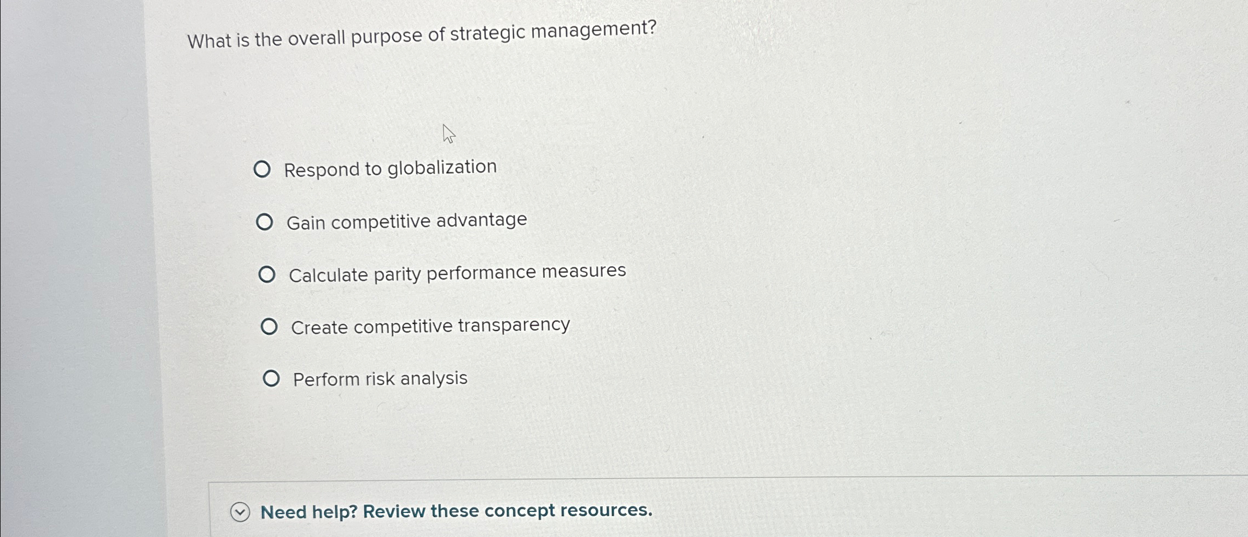Image resolution: width=1248 pixels, height=537 pixels.
Task: Select the "Create competitive transparency" radio button
Action: 271,327
